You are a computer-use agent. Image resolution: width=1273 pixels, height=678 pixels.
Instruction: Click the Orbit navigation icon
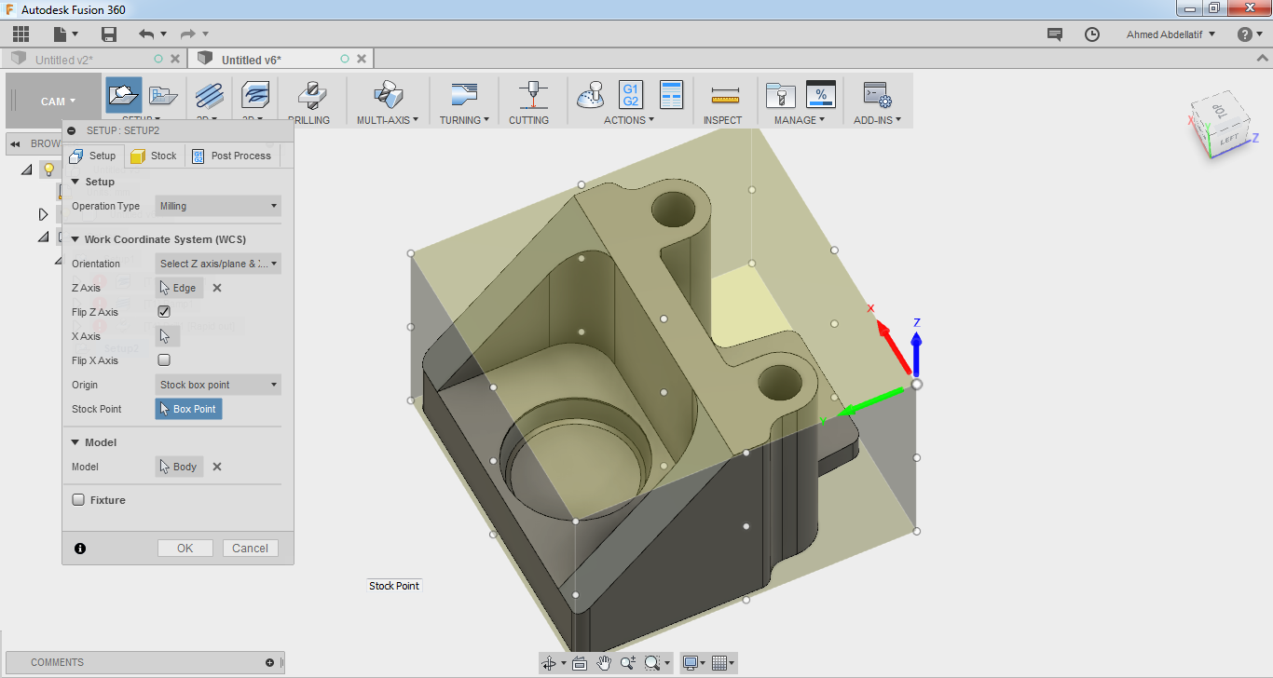click(x=548, y=663)
